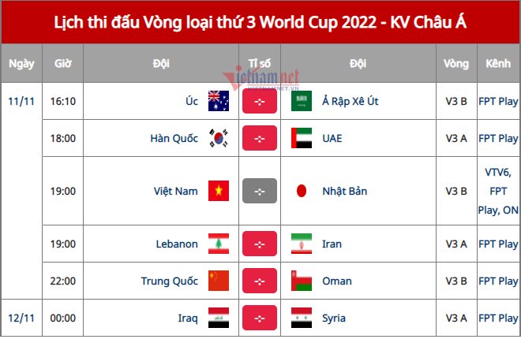
Task: Click the UAE flag icon
Action: point(301,139)
